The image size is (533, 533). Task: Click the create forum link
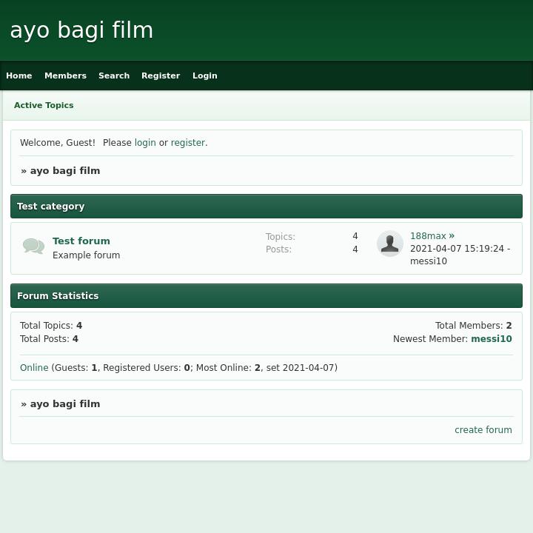click(483, 430)
